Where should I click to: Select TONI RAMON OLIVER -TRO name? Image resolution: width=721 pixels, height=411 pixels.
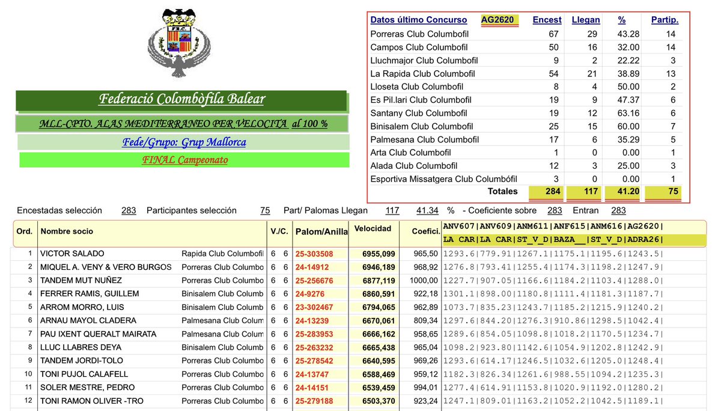[x=91, y=400]
